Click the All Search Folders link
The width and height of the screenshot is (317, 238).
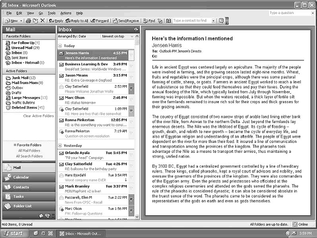(x=29, y=156)
